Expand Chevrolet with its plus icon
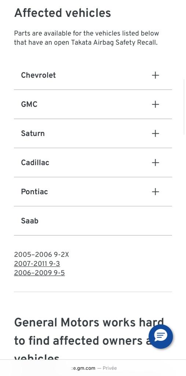This screenshot has width=186, height=376. 155,75
